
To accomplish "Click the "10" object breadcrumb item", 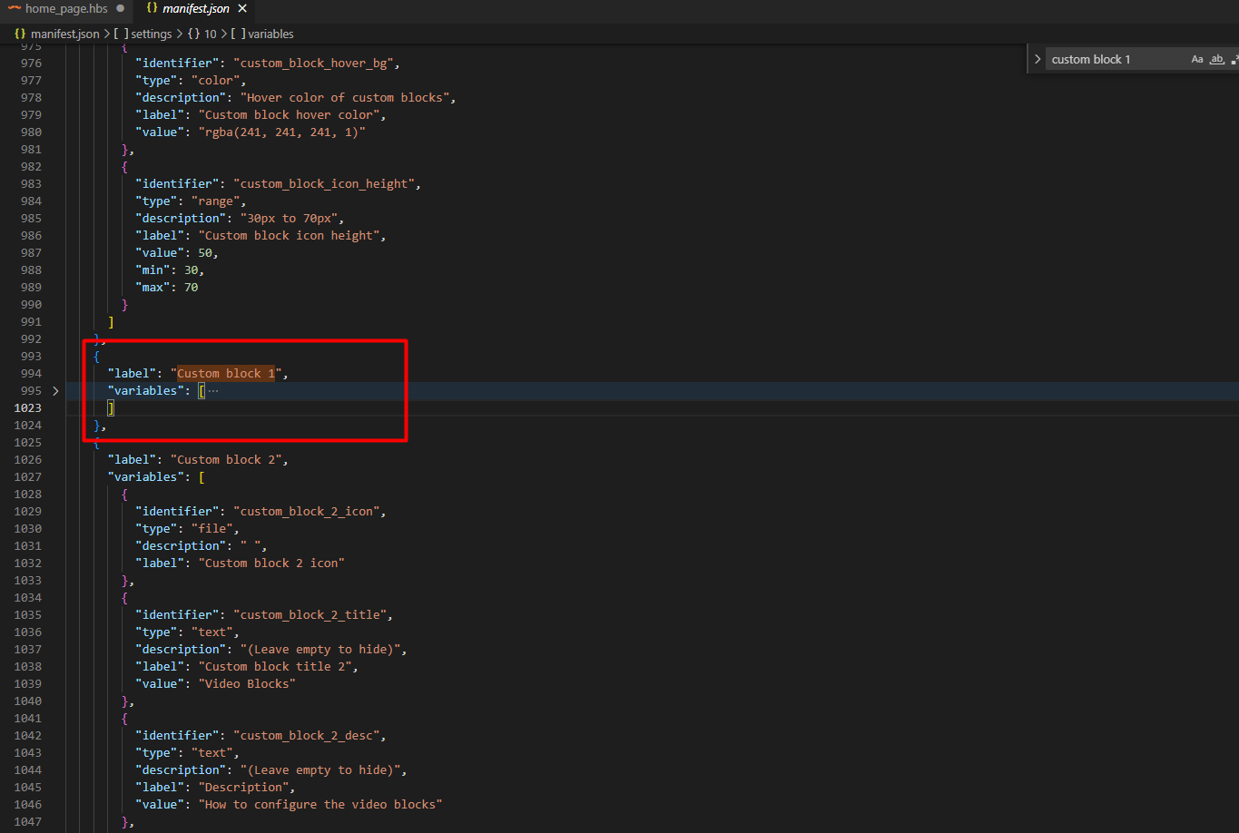I will (x=210, y=34).
